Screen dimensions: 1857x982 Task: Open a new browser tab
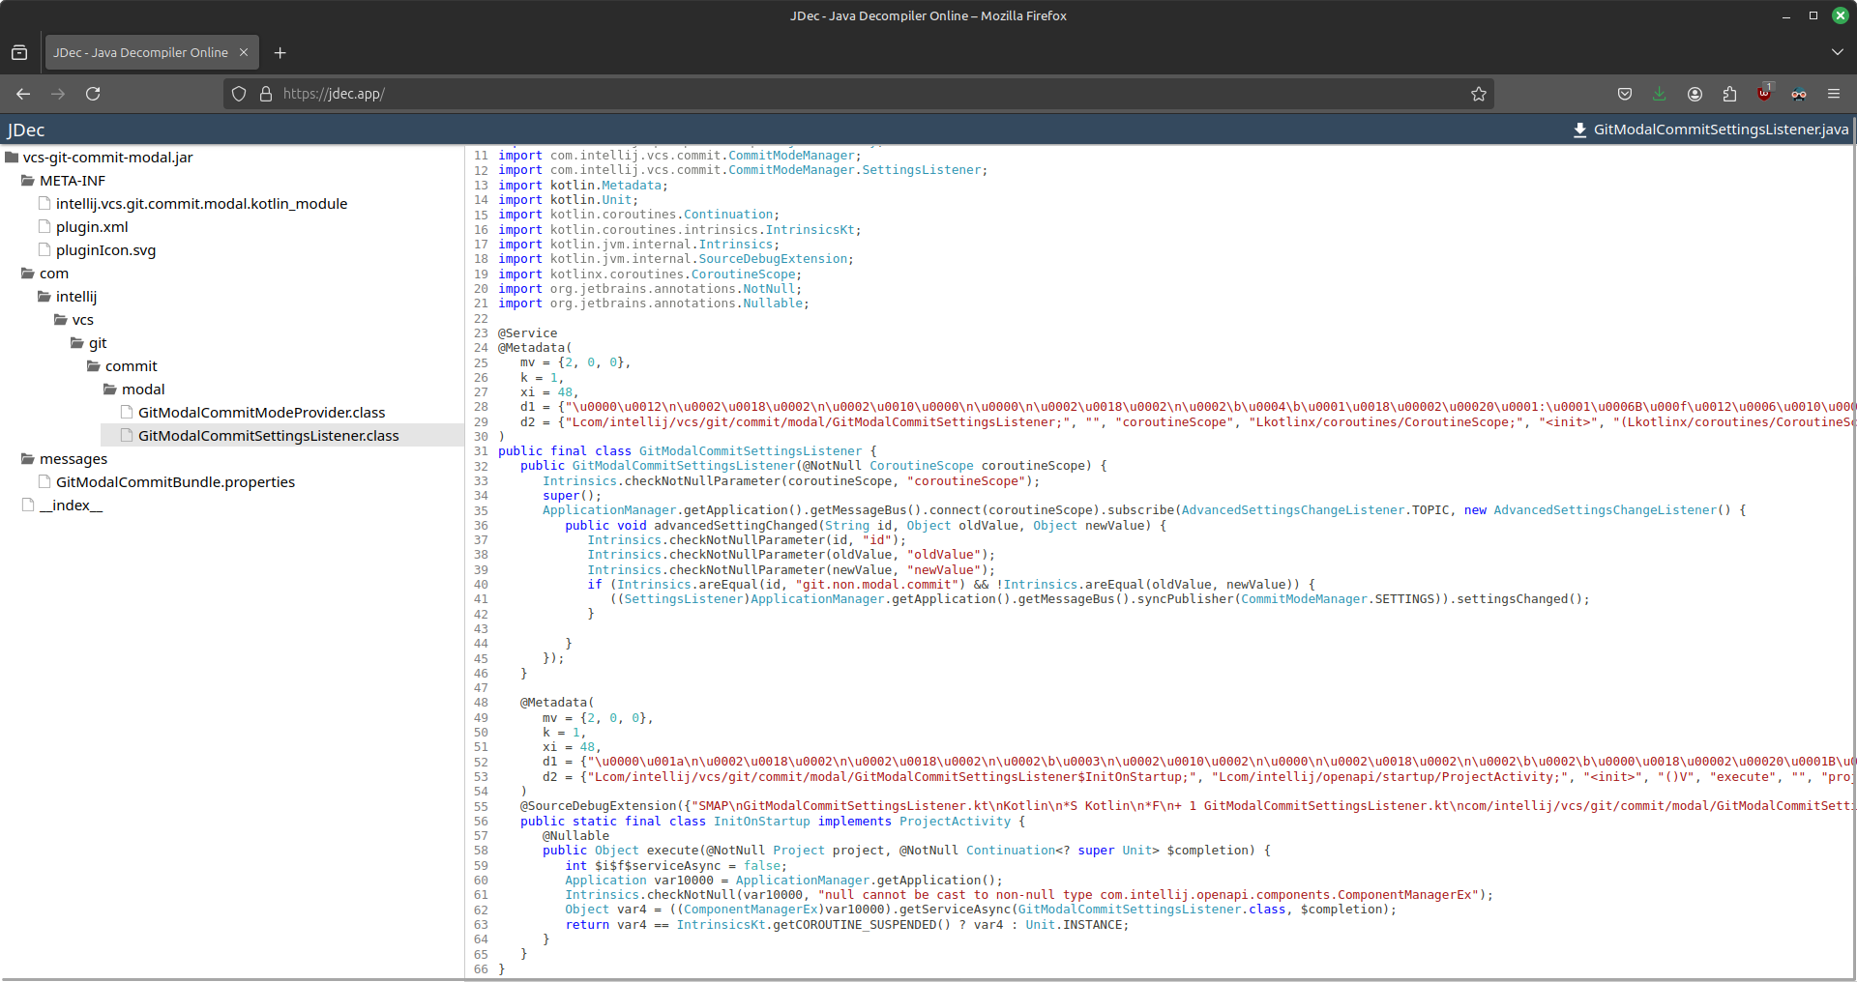[280, 52]
